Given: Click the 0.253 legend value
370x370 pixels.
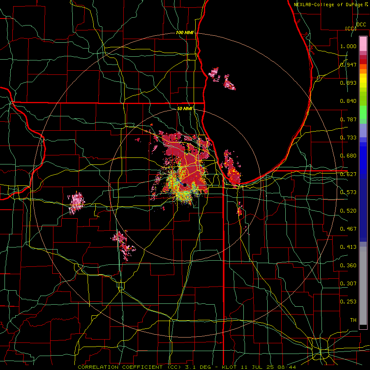Looking at the screenshot, I should [x=348, y=302].
